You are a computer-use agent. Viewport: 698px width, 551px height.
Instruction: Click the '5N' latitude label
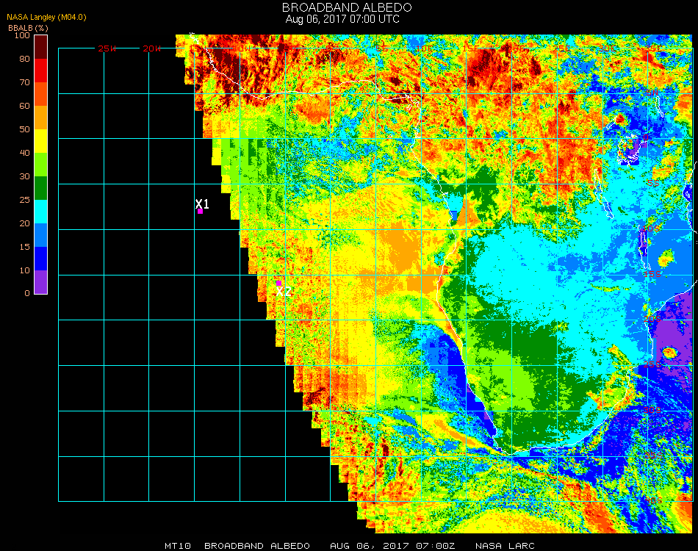652,93
